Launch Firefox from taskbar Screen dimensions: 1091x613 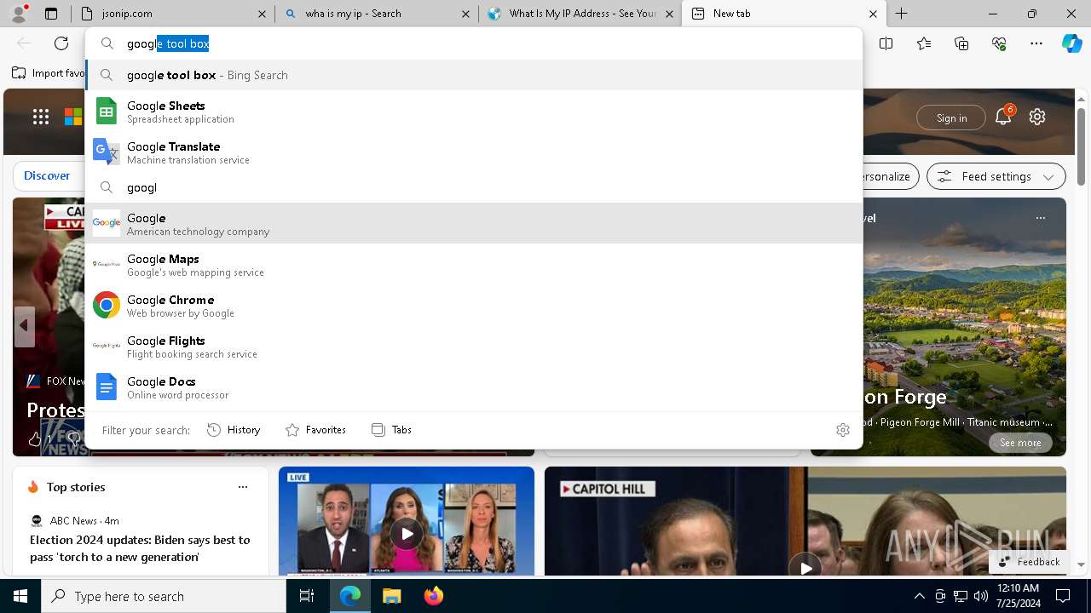(434, 596)
